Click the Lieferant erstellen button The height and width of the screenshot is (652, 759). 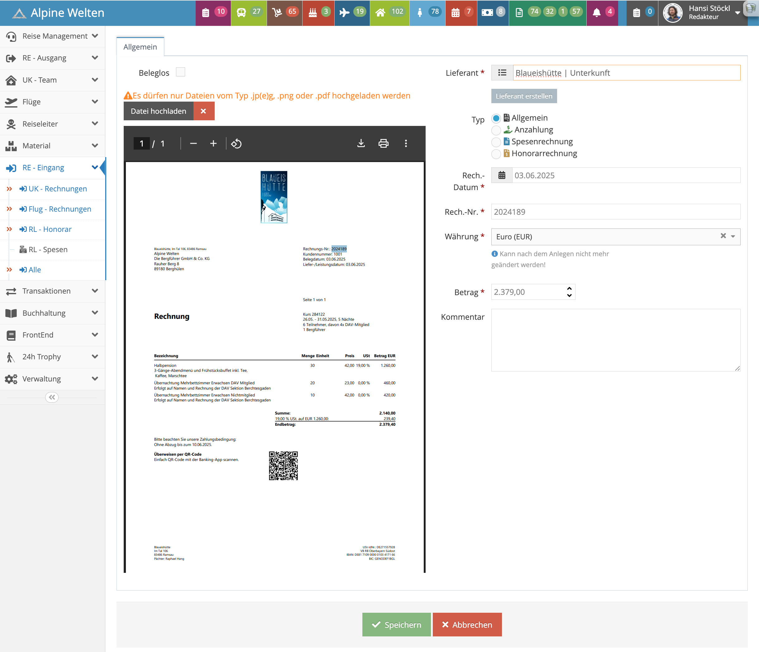tap(523, 96)
